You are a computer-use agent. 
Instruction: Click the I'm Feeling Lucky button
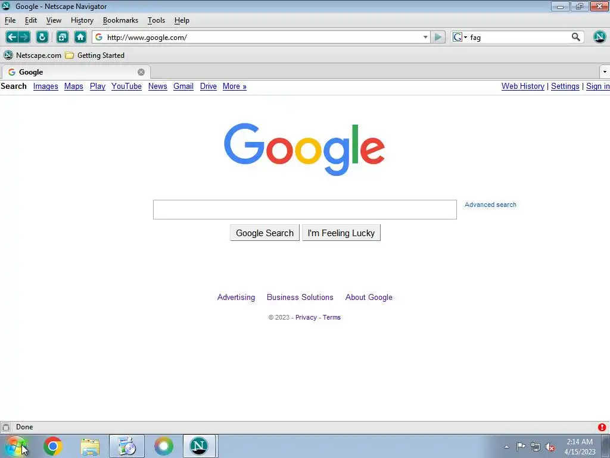[341, 233]
